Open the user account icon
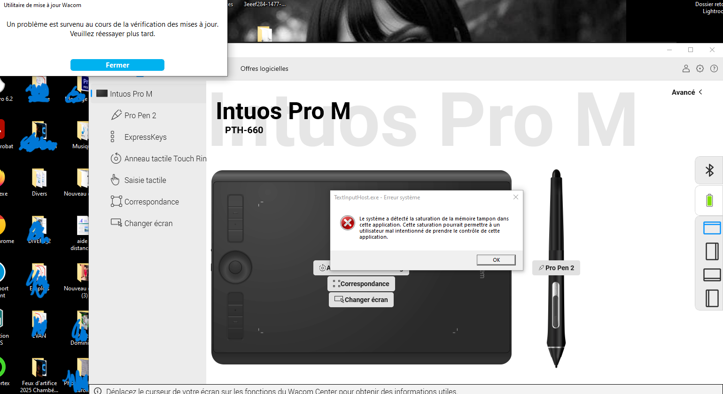Screen dimensions: 723x394 click(x=686, y=68)
